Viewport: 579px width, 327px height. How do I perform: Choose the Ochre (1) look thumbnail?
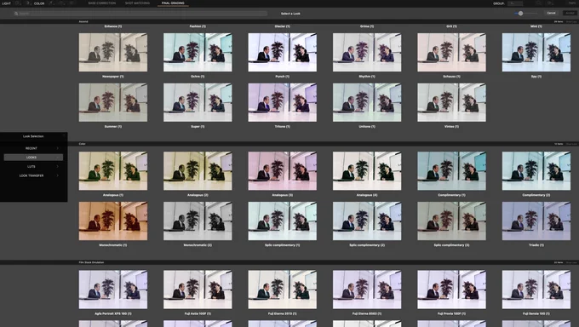pos(198,52)
